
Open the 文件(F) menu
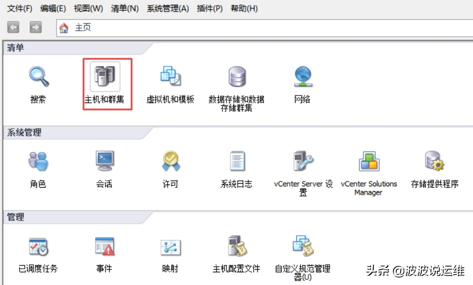click(x=19, y=8)
